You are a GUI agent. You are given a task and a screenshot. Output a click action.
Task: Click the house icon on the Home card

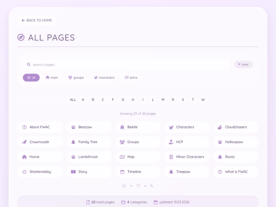pos(25,157)
